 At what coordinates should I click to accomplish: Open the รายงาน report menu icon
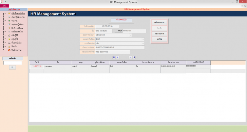point(9,21)
